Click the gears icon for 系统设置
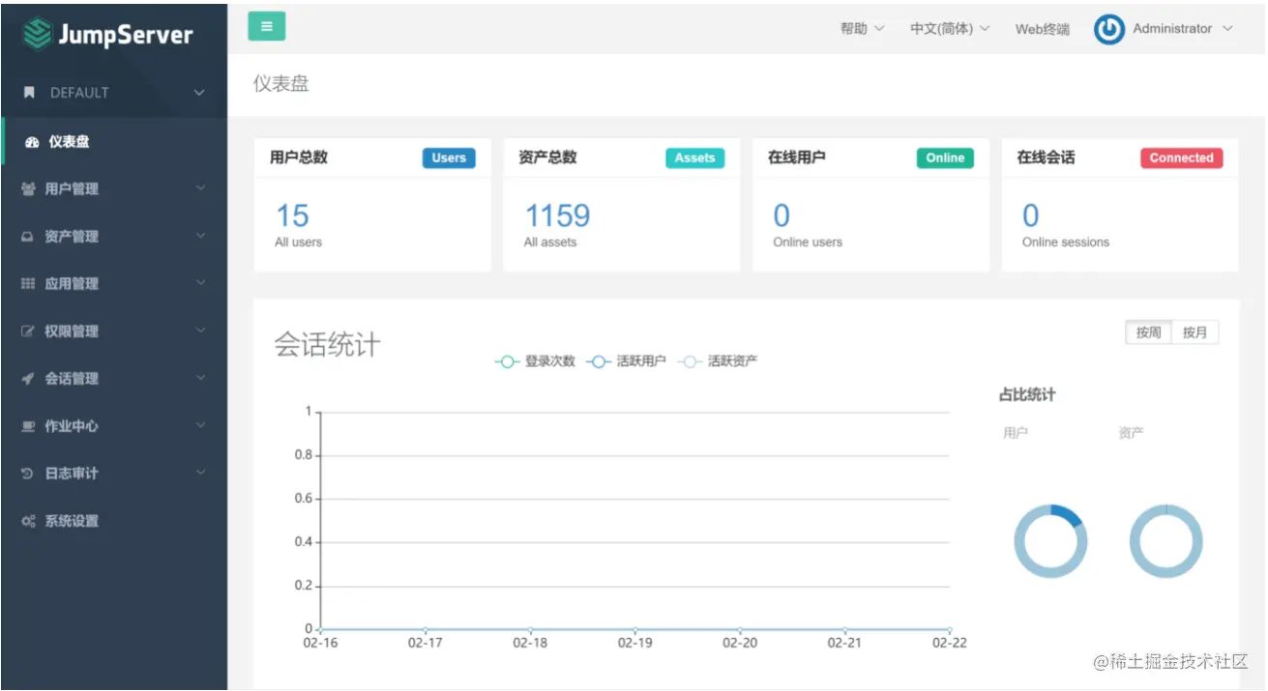 (x=29, y=521)
